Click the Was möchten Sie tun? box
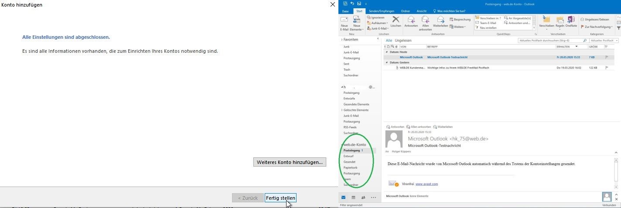Screen dimensions: 621x208 coord(449,11)
